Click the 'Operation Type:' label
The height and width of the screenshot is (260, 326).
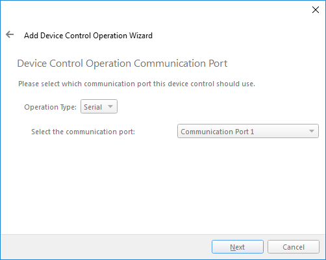click(x=50, y=107)
